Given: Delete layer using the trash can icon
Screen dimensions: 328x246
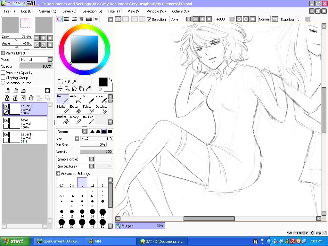Looking at the screenshot, I should pos(31,98).
